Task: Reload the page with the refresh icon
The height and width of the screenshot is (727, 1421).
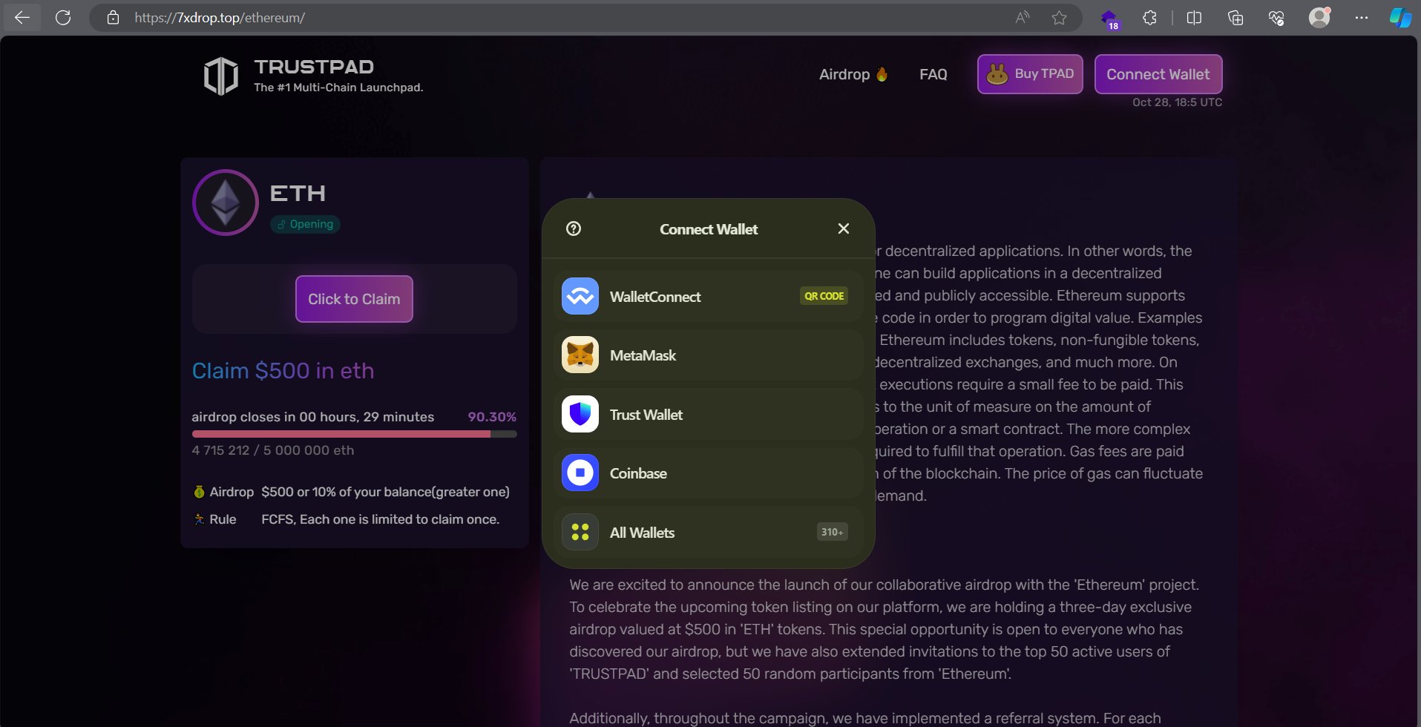Action: [x=63, y=17]
